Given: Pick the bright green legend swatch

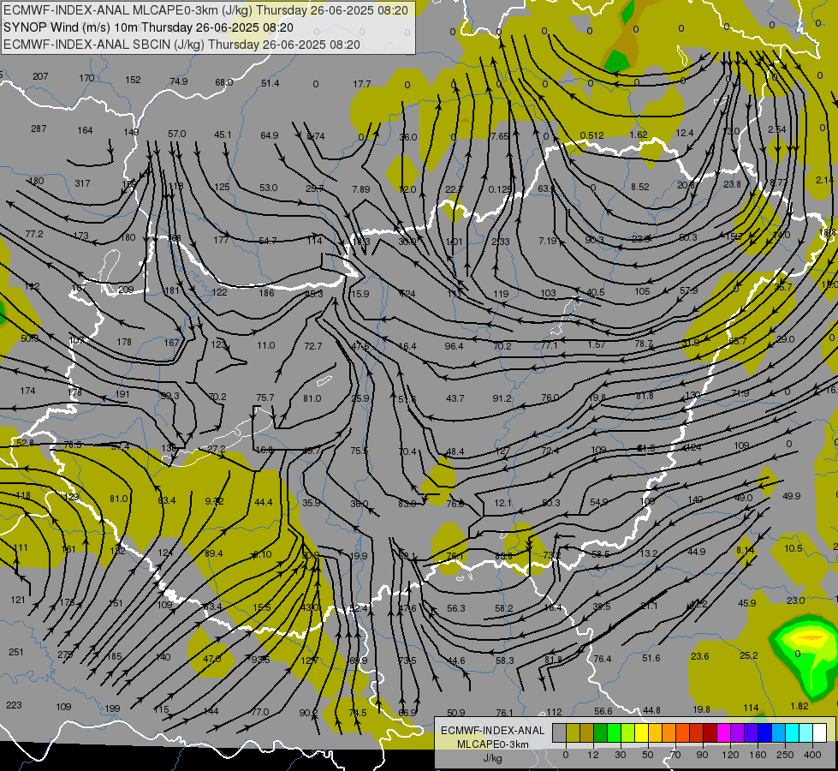Looking at the screenshot, I should click(x=614, y=733).
